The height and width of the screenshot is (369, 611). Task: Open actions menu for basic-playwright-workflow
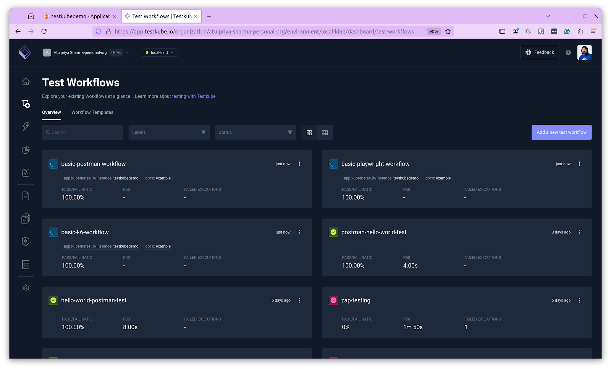(x=579, y=164)
